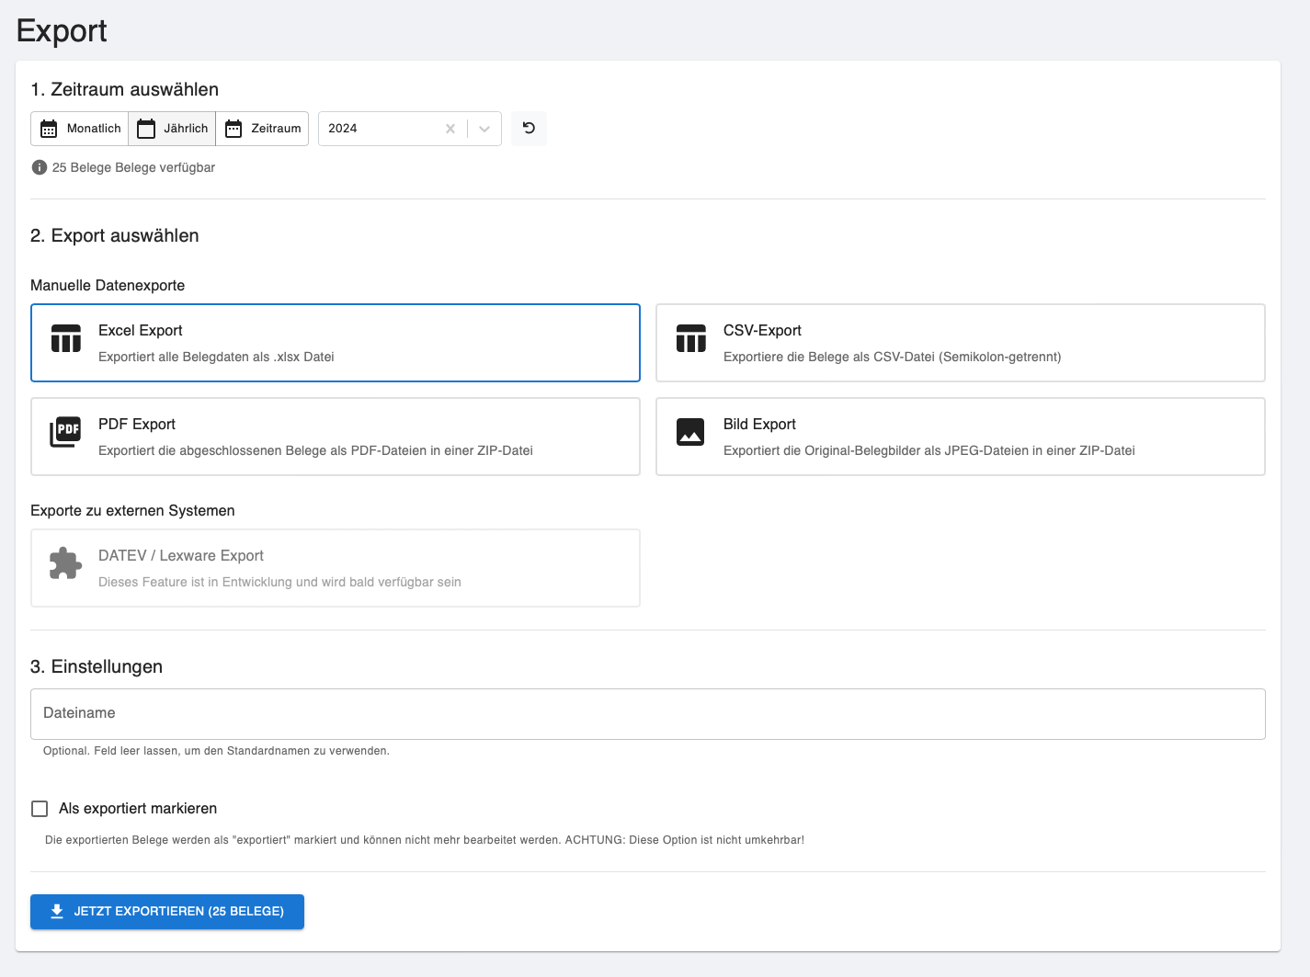Choose the PDF Export option title

click(137, 425)
